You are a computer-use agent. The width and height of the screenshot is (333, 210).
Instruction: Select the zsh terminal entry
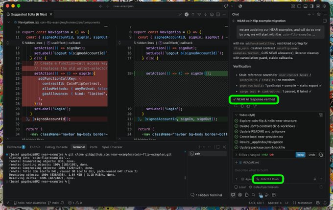tap(208, 154)
